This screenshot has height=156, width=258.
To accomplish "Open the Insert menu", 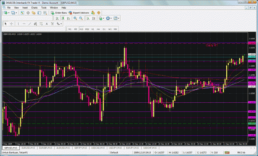I will click(25, 7).
